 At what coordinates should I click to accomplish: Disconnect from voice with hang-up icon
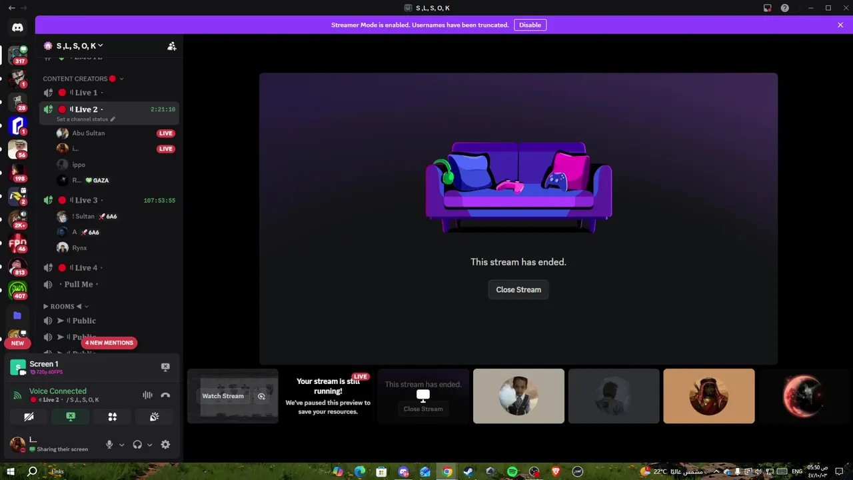(x=165, y=395)
